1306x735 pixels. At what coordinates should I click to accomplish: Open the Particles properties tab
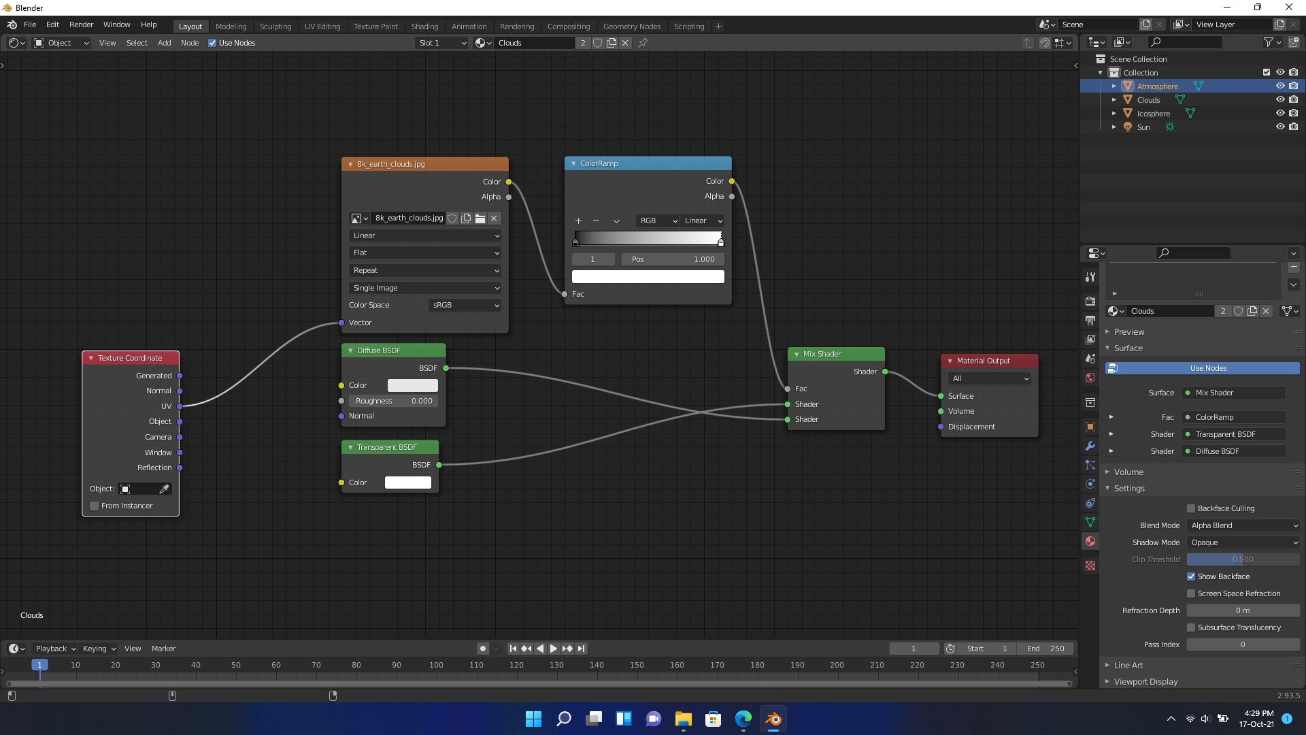click(x=1090, y=465)
